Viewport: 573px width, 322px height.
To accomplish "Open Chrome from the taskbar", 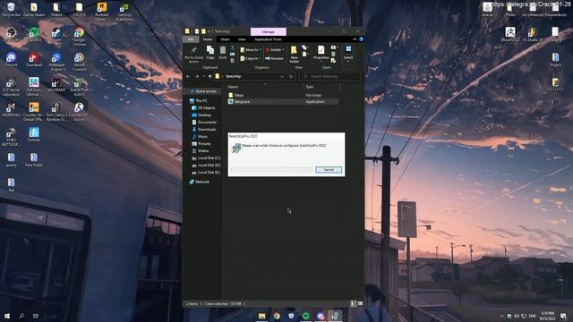I will click(x=277, y=316).
